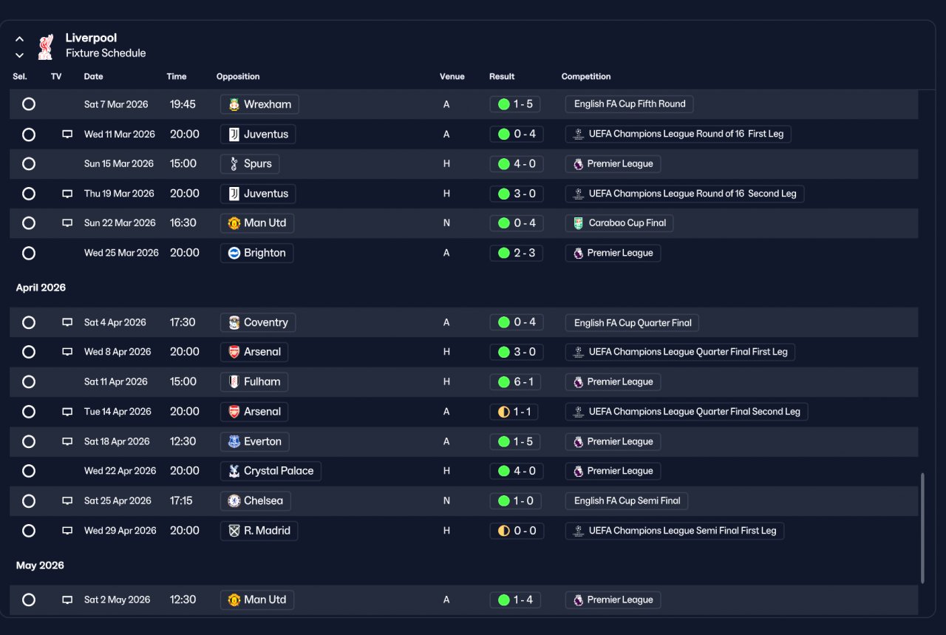Click the Wrexham club badge
Viewport: 946px width, 635px height.
234,104
